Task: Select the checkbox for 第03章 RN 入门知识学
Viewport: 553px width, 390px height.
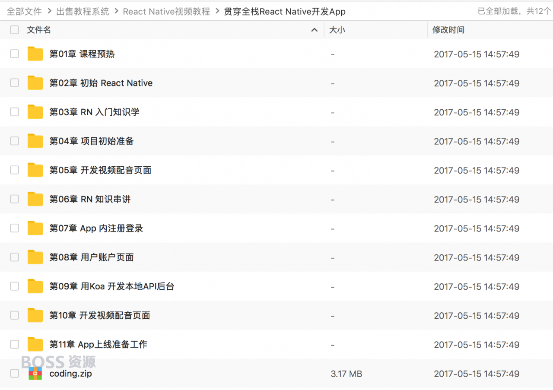Action: pos(15,112)
